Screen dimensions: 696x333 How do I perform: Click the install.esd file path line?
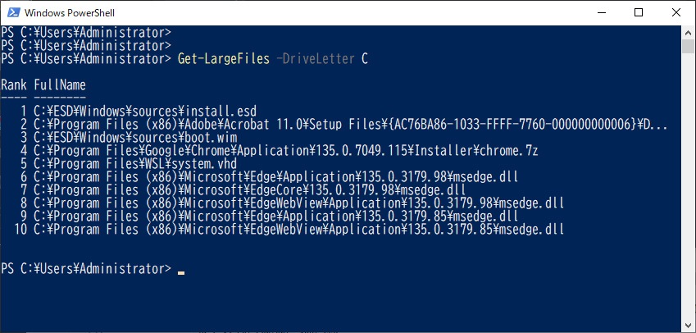pyautogui.click(x=145, y=111)
